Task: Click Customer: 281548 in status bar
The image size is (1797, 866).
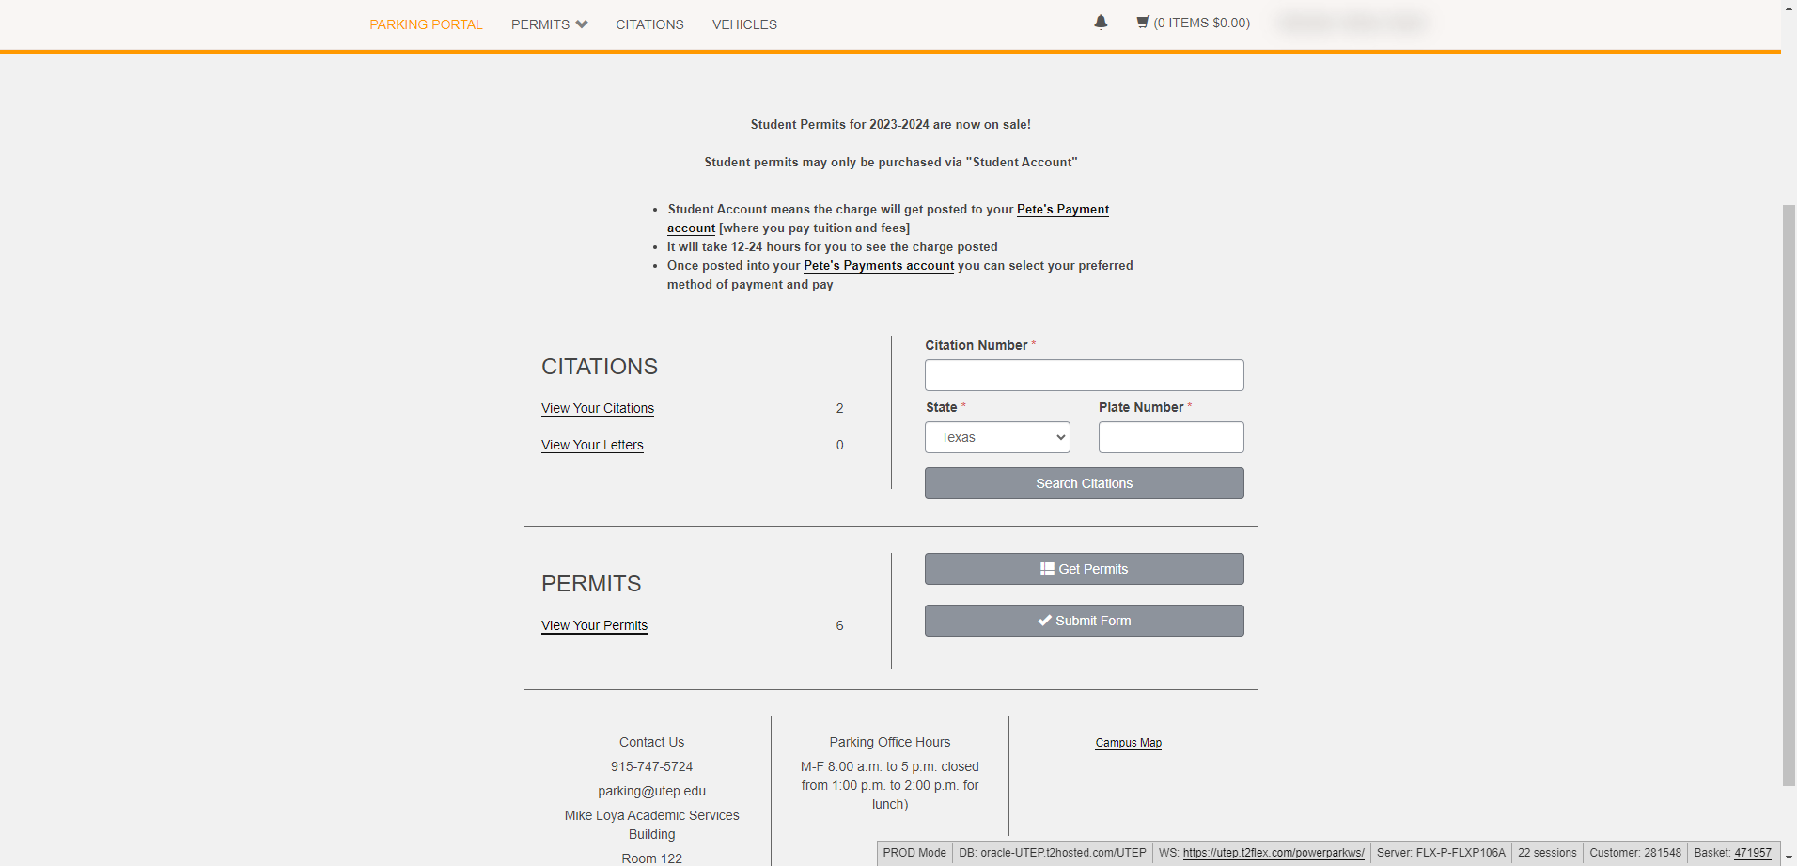Action: pos(1635,853)
